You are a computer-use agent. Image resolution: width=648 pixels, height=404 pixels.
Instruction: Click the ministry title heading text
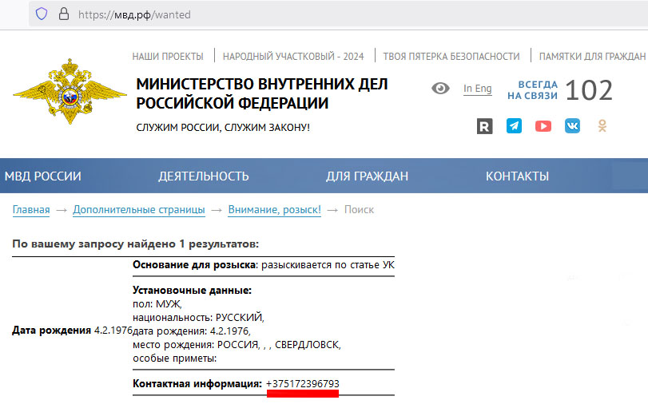[x=262, y=93]
